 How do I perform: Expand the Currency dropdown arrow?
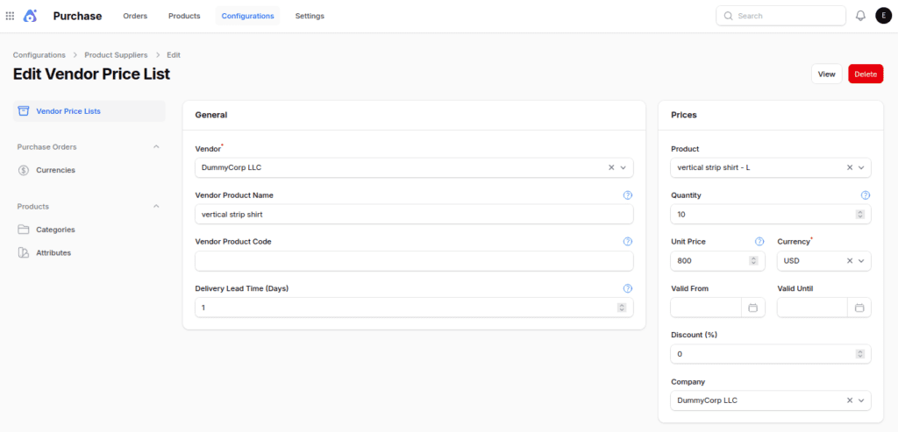(x=861, y=261)
